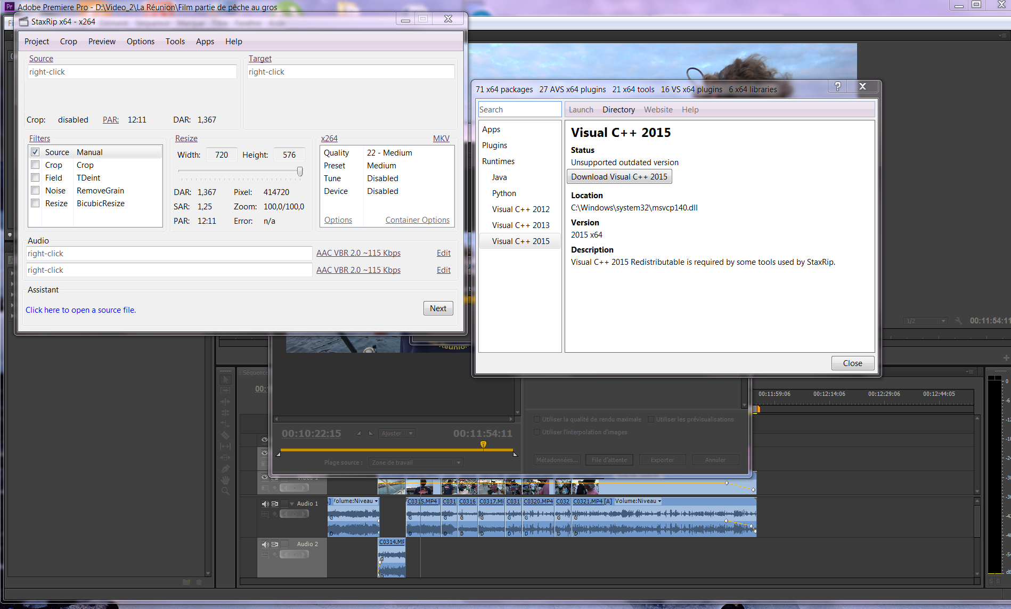Open the Directory menu in Apps dialog
The image size is (1011, 609).
pyautogui.click(x=618, y=110)
